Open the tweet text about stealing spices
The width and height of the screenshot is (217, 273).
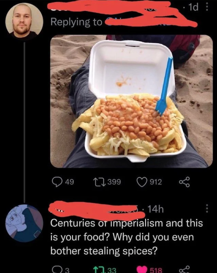[x=127, y=237]
